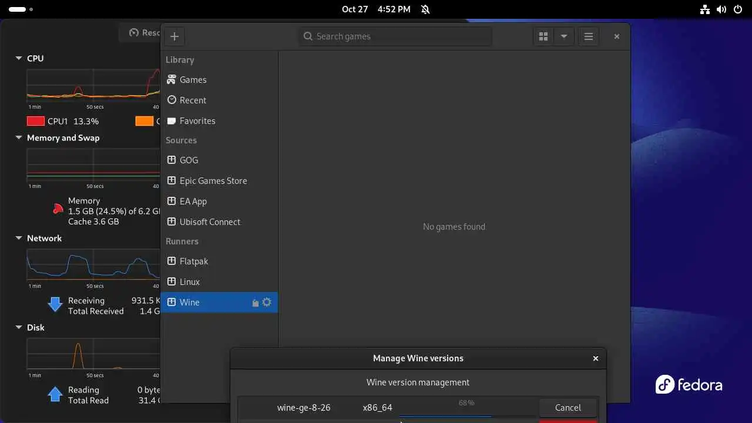This screenshot has width=752, height=423.
Task: Collapse the CPU section in System Monitor
Action: pos(19,58)
